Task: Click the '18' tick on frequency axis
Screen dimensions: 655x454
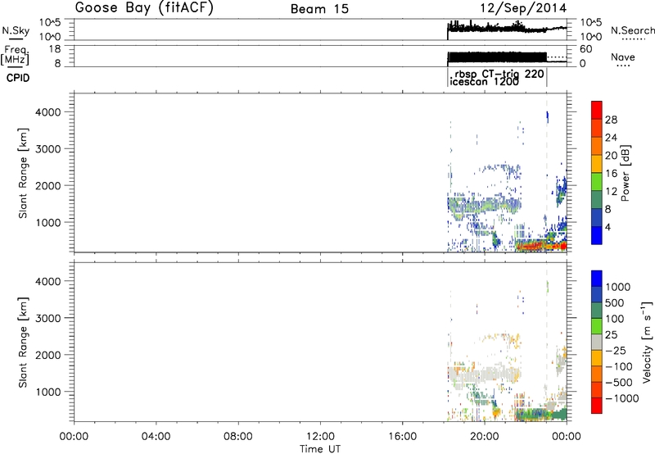Action: tap(55, 49)
